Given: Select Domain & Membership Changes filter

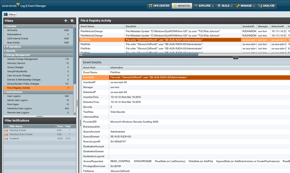Looking at the screenshot, I should click(x=38, y=80).
